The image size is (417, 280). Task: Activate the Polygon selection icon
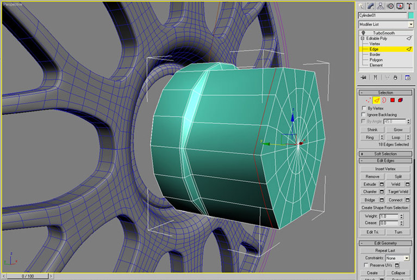(392, 100)
